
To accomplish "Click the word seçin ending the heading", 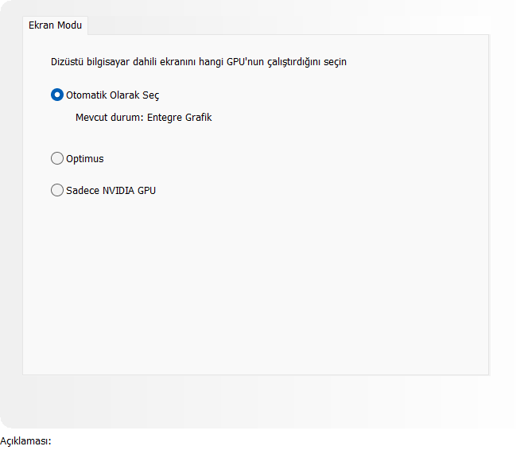I will tap(333, 62).
